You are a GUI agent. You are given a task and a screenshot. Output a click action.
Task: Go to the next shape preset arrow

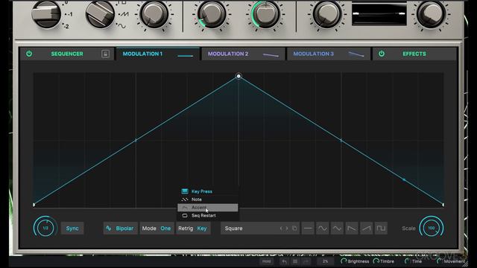pos(286,229)
